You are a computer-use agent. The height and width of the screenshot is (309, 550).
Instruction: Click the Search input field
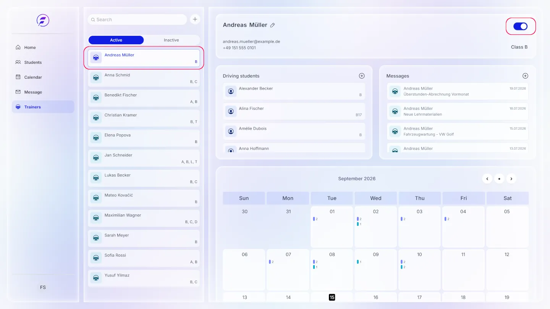tap(137, 19)
